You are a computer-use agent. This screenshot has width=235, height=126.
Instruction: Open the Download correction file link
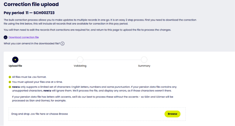(x=24, y=37)
